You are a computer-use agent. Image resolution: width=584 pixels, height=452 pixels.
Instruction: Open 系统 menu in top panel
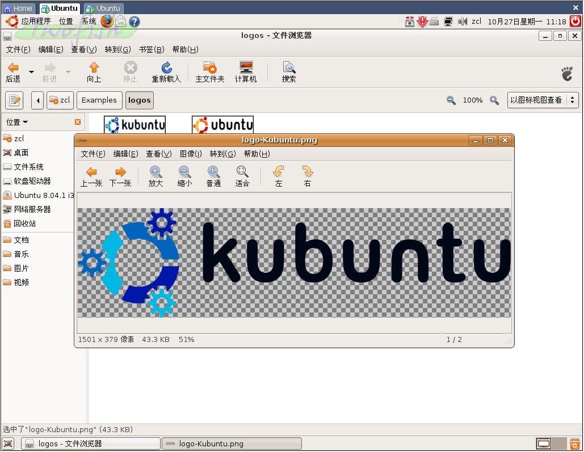pos(89,21)
